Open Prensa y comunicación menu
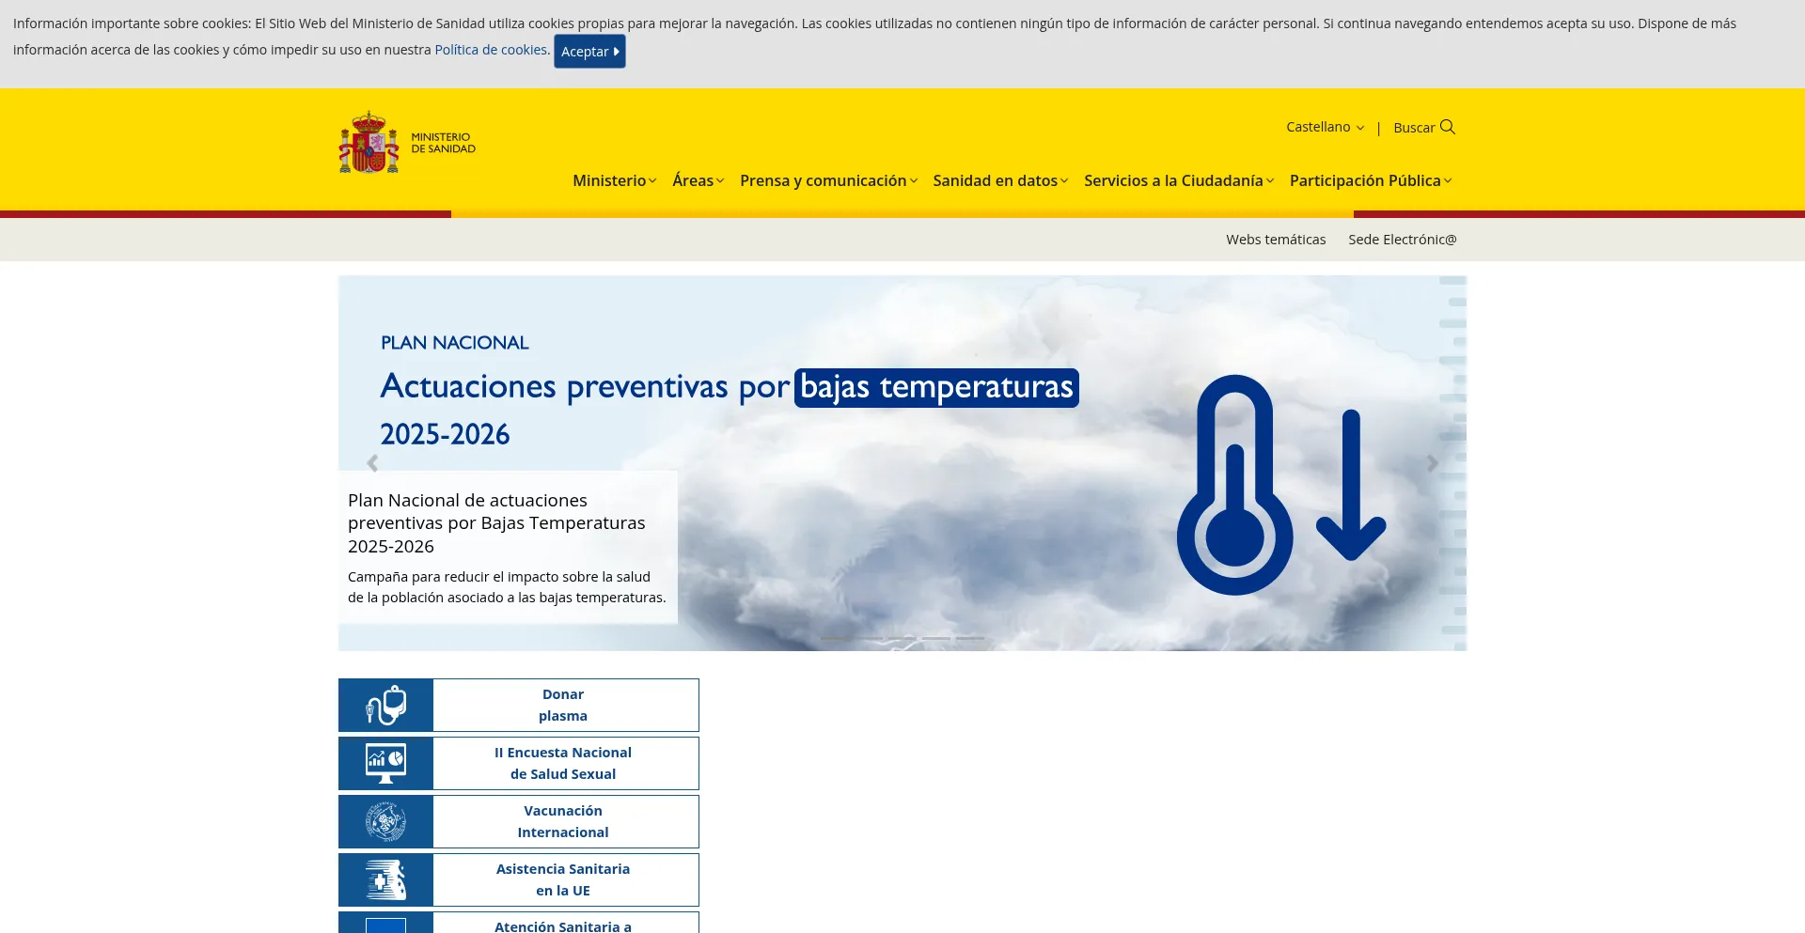This screenshot has width=1805, height=933. coord(827,180)
